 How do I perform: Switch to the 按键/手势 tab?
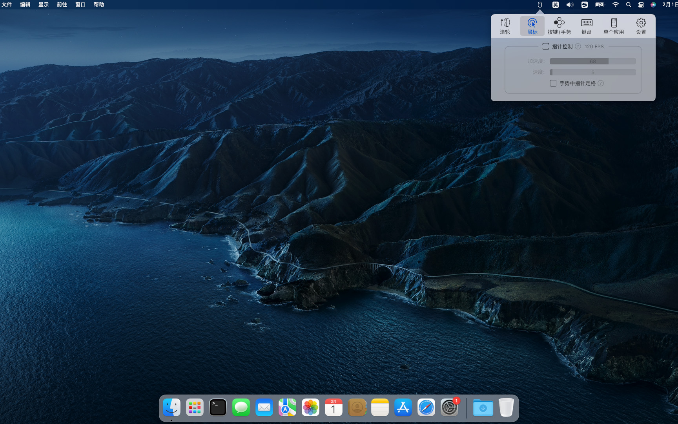(559, 26)
